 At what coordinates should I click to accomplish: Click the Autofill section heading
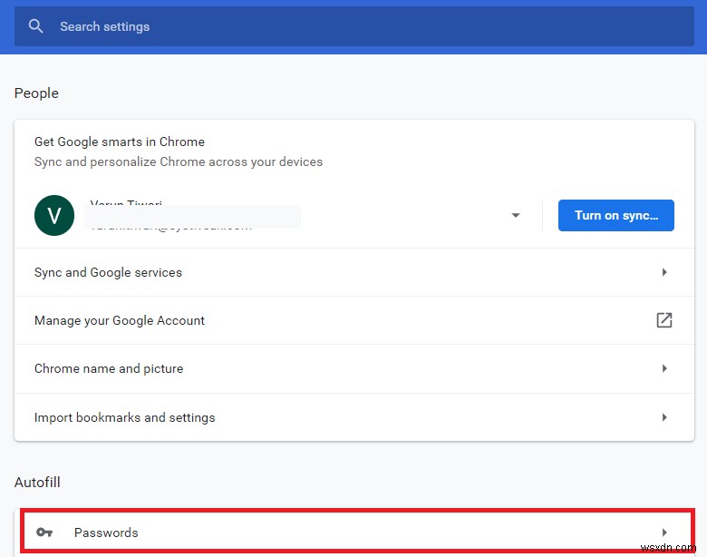(37, 482)
